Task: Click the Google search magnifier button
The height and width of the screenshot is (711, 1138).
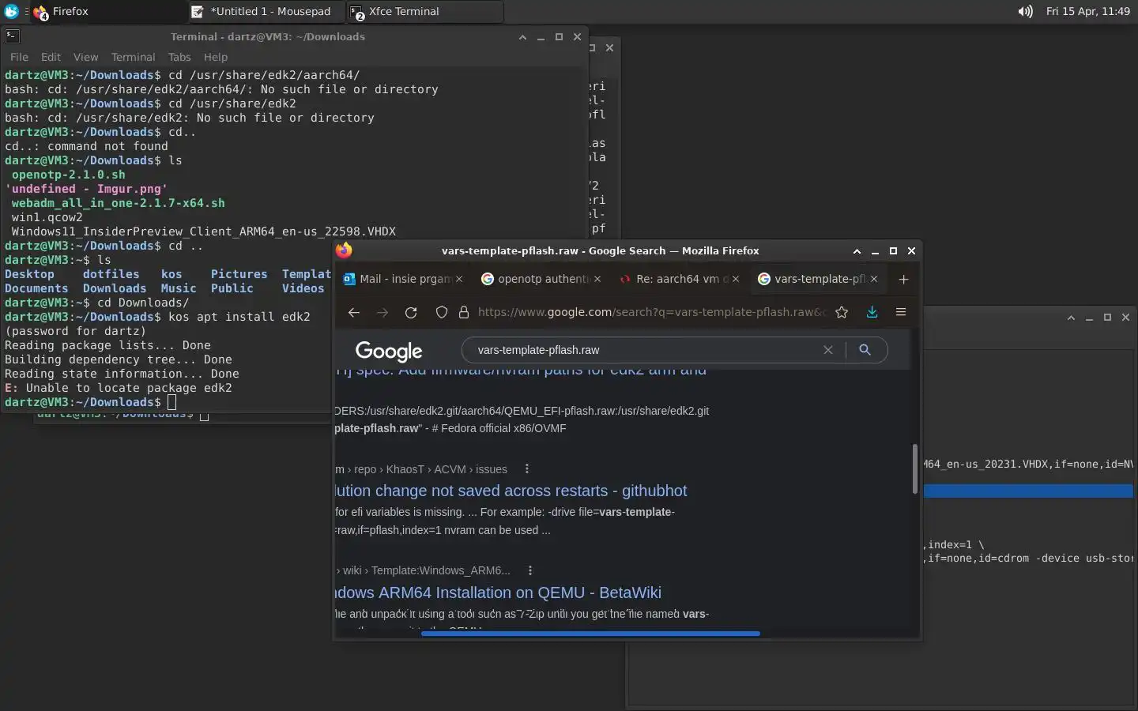Action: pyautogui.click(x=865, y=350)
